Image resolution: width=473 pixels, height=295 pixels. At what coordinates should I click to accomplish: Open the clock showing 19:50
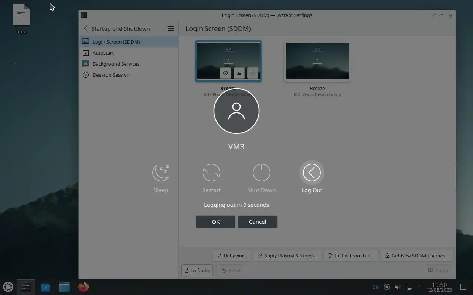439,287
